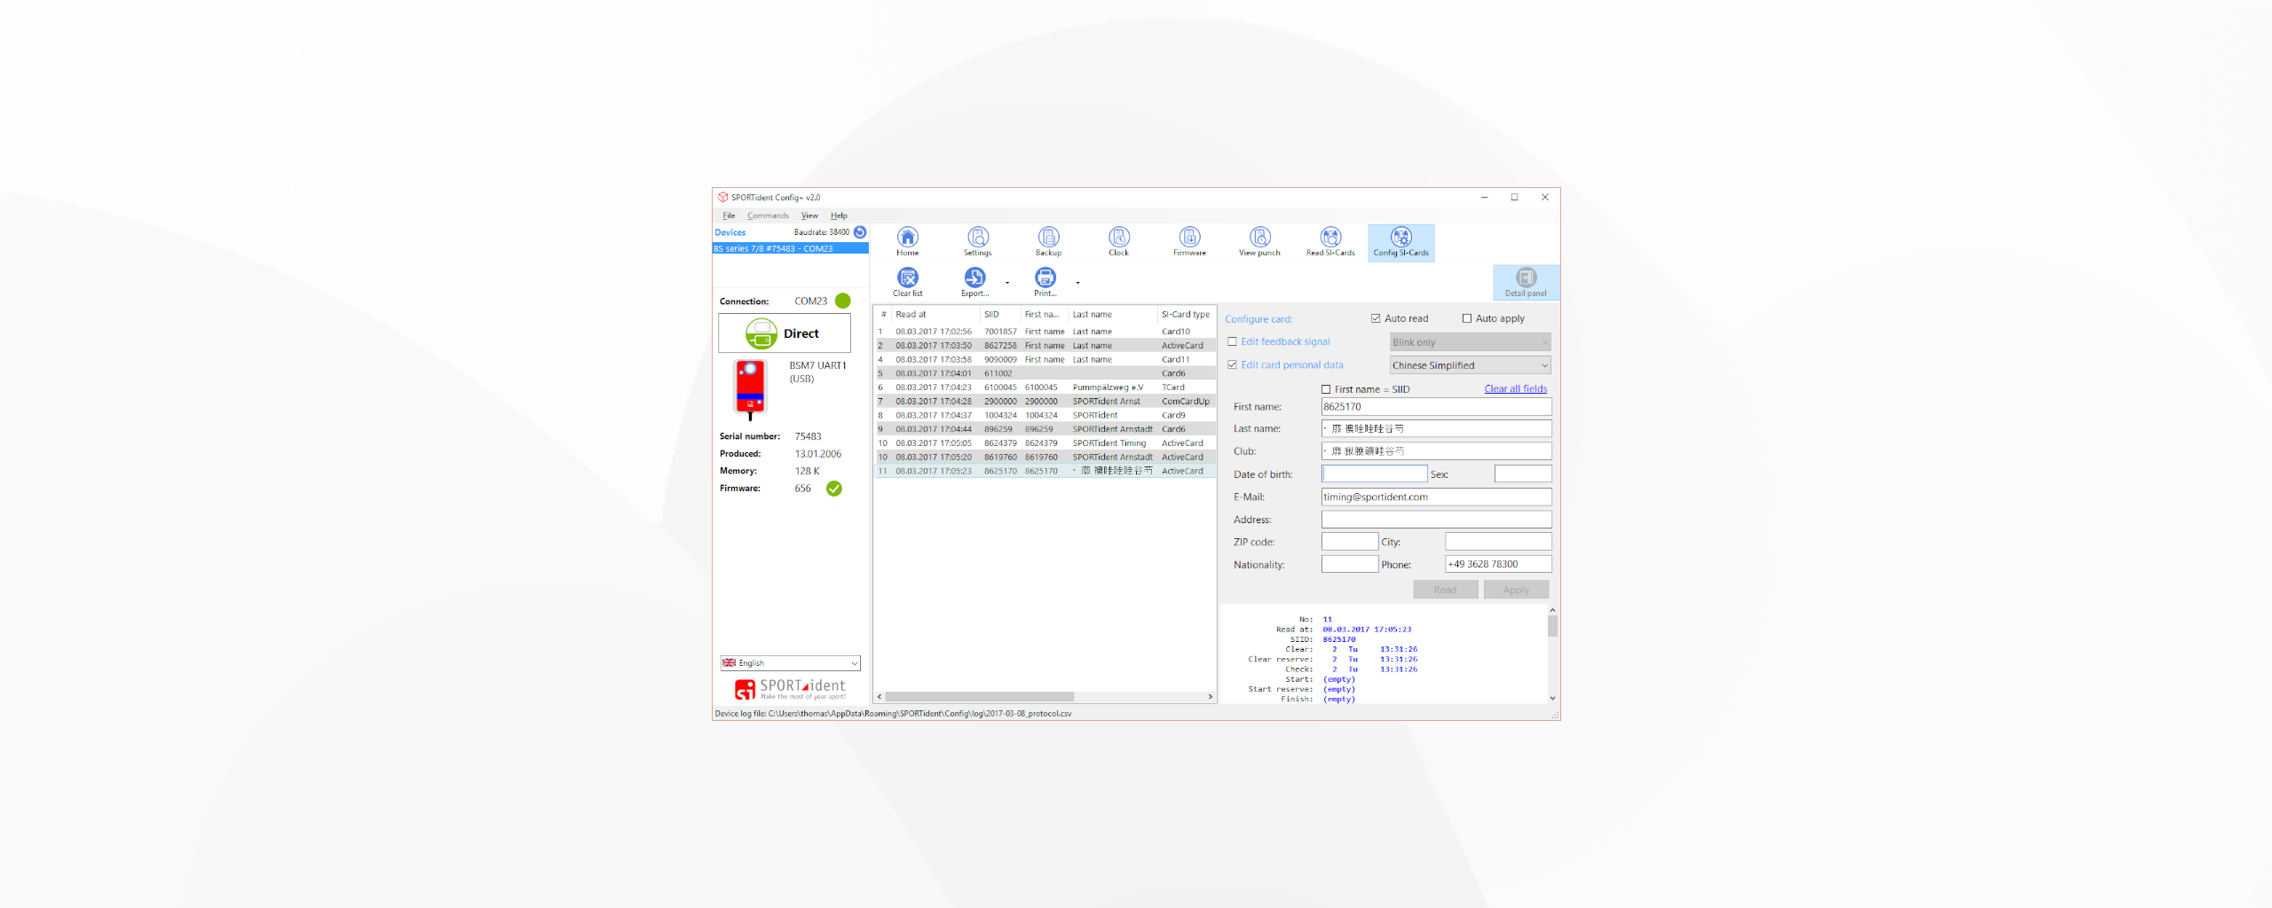Click the Devices heading

(730, 232)
